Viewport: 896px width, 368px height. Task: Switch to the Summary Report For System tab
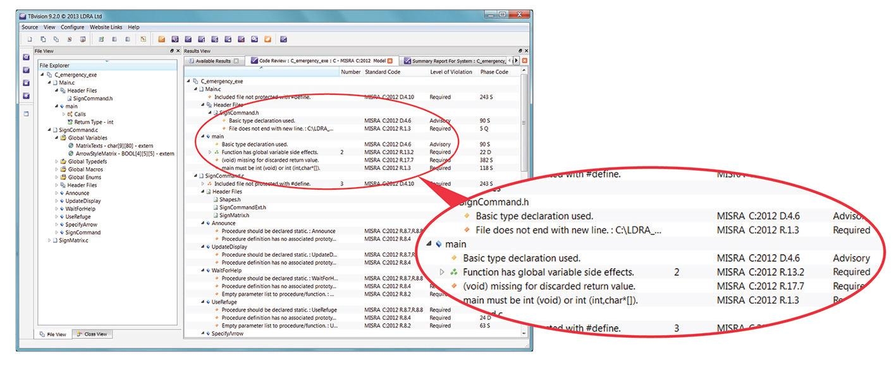(454, 61)
